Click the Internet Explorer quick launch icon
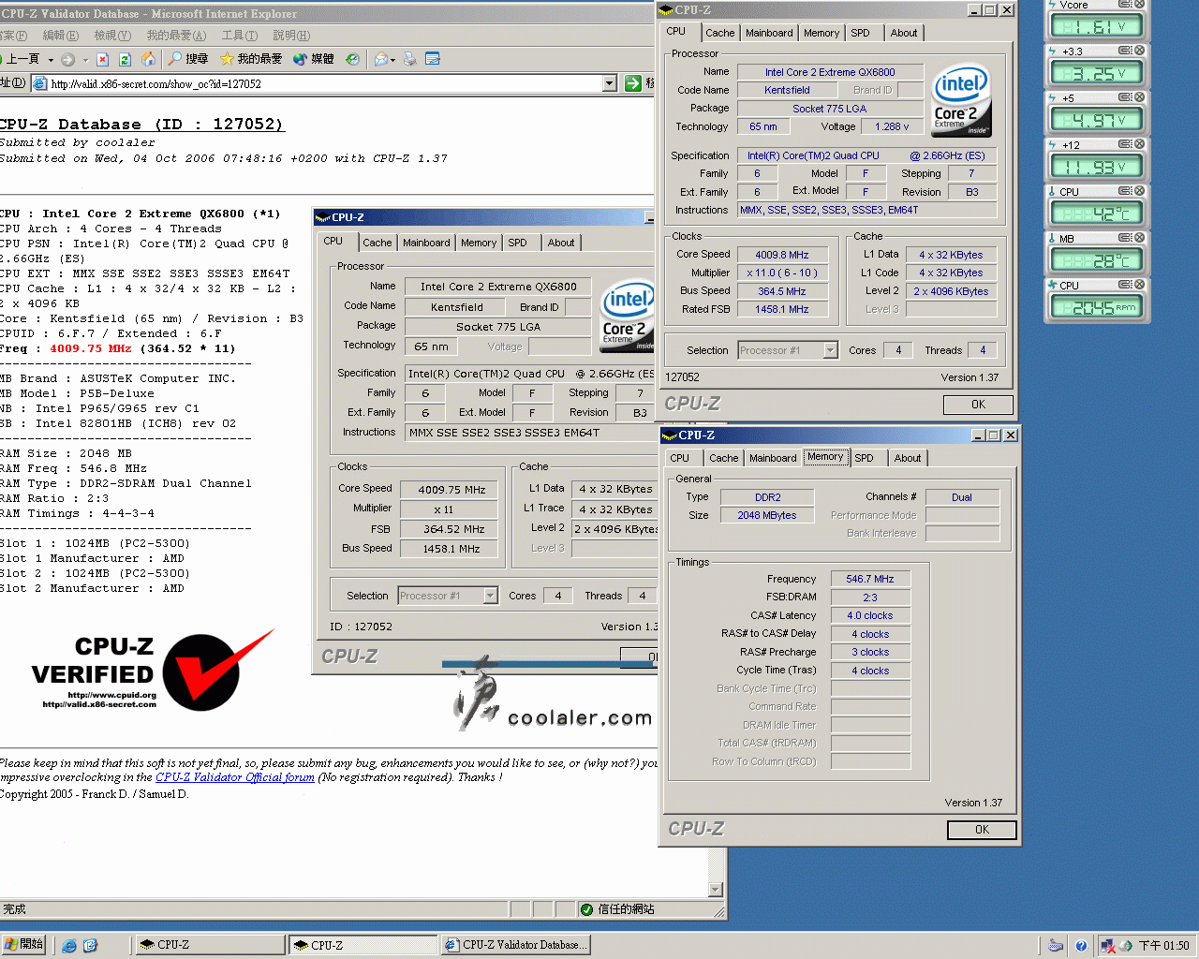This screenshot has height=959, width=1199. [69, 946]
